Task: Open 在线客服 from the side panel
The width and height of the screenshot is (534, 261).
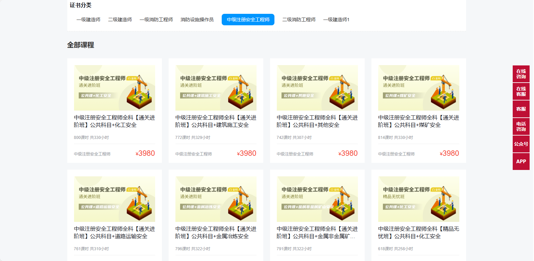Action: coord(521,91)
